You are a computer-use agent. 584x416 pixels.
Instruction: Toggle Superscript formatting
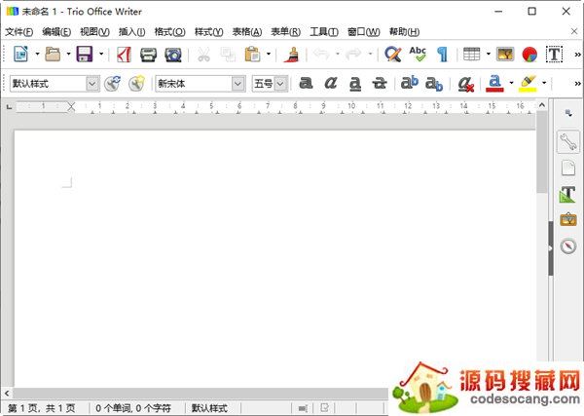pos(409,83)
